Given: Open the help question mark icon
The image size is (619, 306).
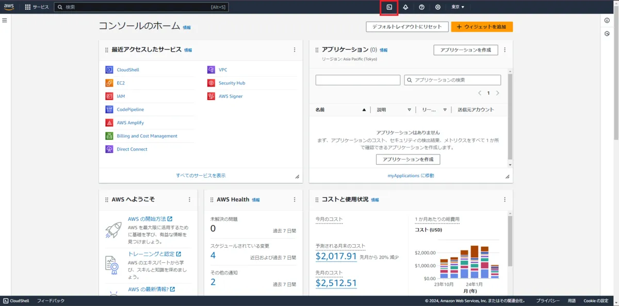Looking at the screenshot, I should pyautogui.click(x=421, y=7).
